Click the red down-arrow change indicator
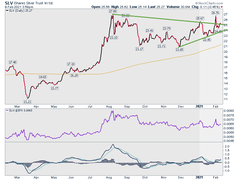Image resolution: width=239 pixels, height=180 pixels. pyautogui.click(x=222, y=7)
